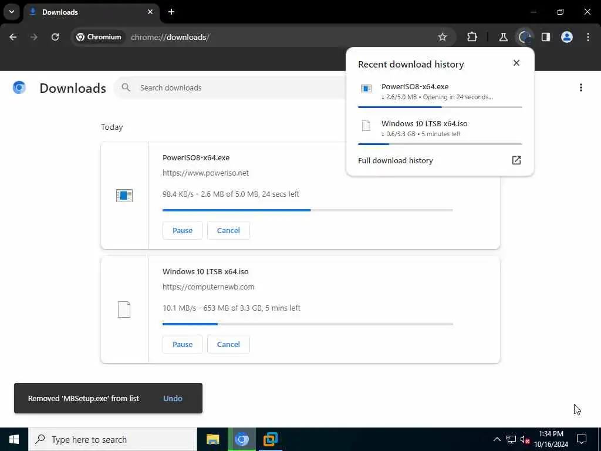Click the muted volume tray icon
This screenshot has width=601, height=451.
click(x=525, y=439)
